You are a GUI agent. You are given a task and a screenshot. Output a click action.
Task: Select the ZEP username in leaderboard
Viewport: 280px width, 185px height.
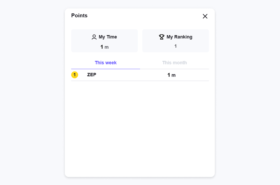point(92,75)
